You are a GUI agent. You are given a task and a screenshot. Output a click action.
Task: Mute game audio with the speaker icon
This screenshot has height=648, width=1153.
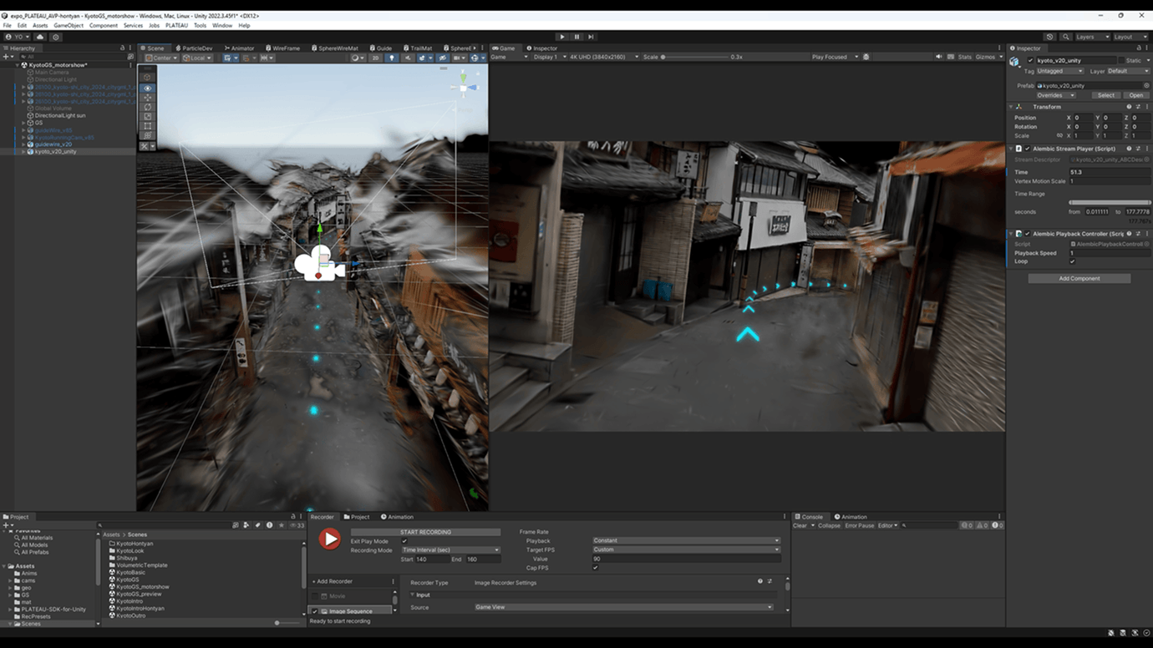938,57
